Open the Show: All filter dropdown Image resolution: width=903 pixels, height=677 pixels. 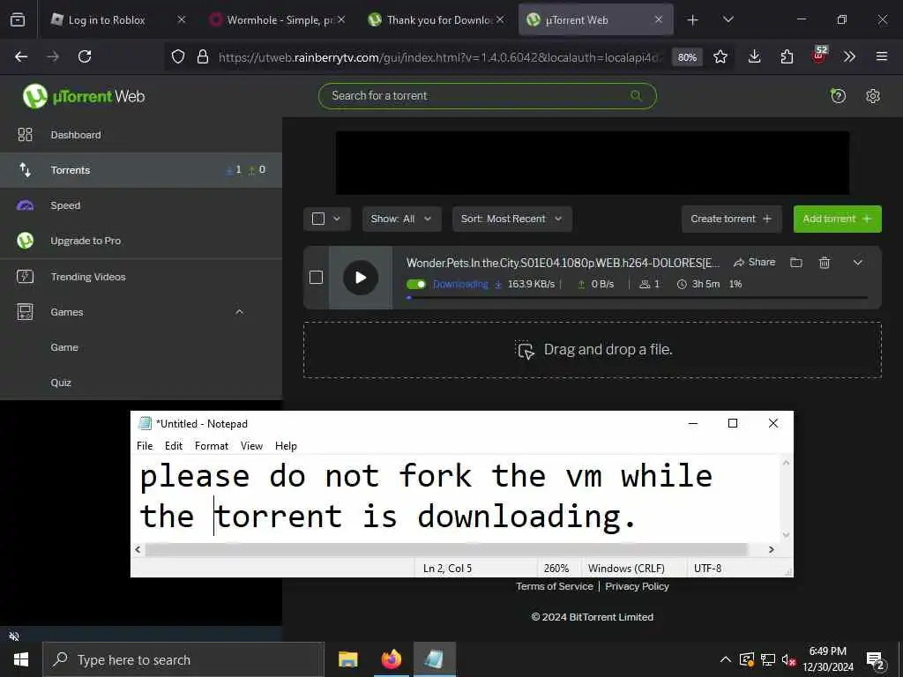coord(401,219)
